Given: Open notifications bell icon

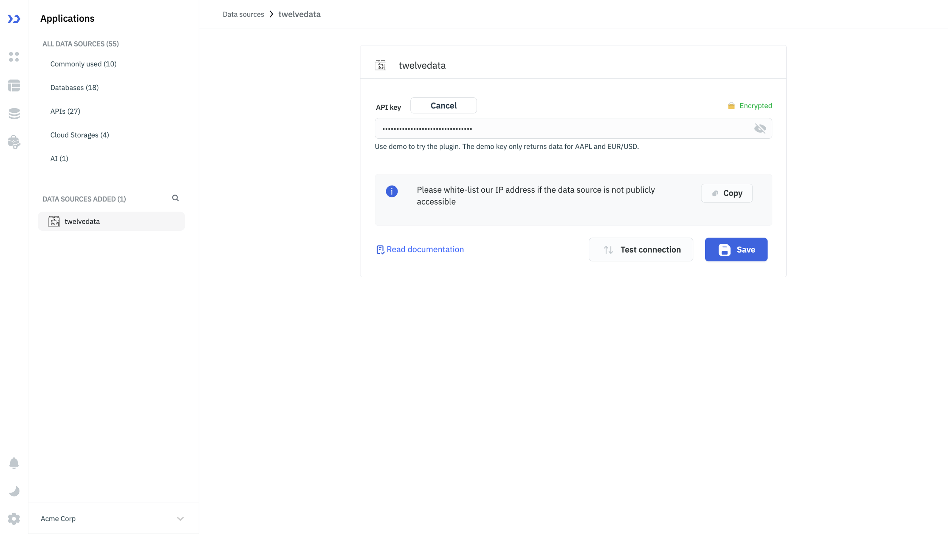Looking at the screenshot, I should pyautogui.click(x=14, y=463).
